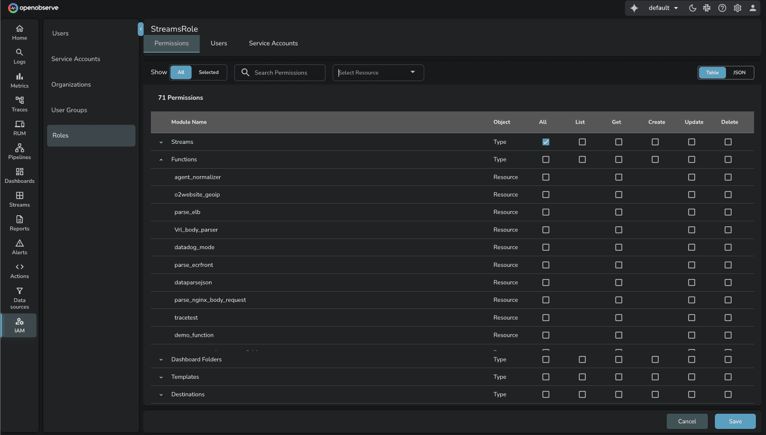The height and width of the screenshot is (435, 766).
Task: Collapse the Functions permission group
Action: click(x=160, y=159)
